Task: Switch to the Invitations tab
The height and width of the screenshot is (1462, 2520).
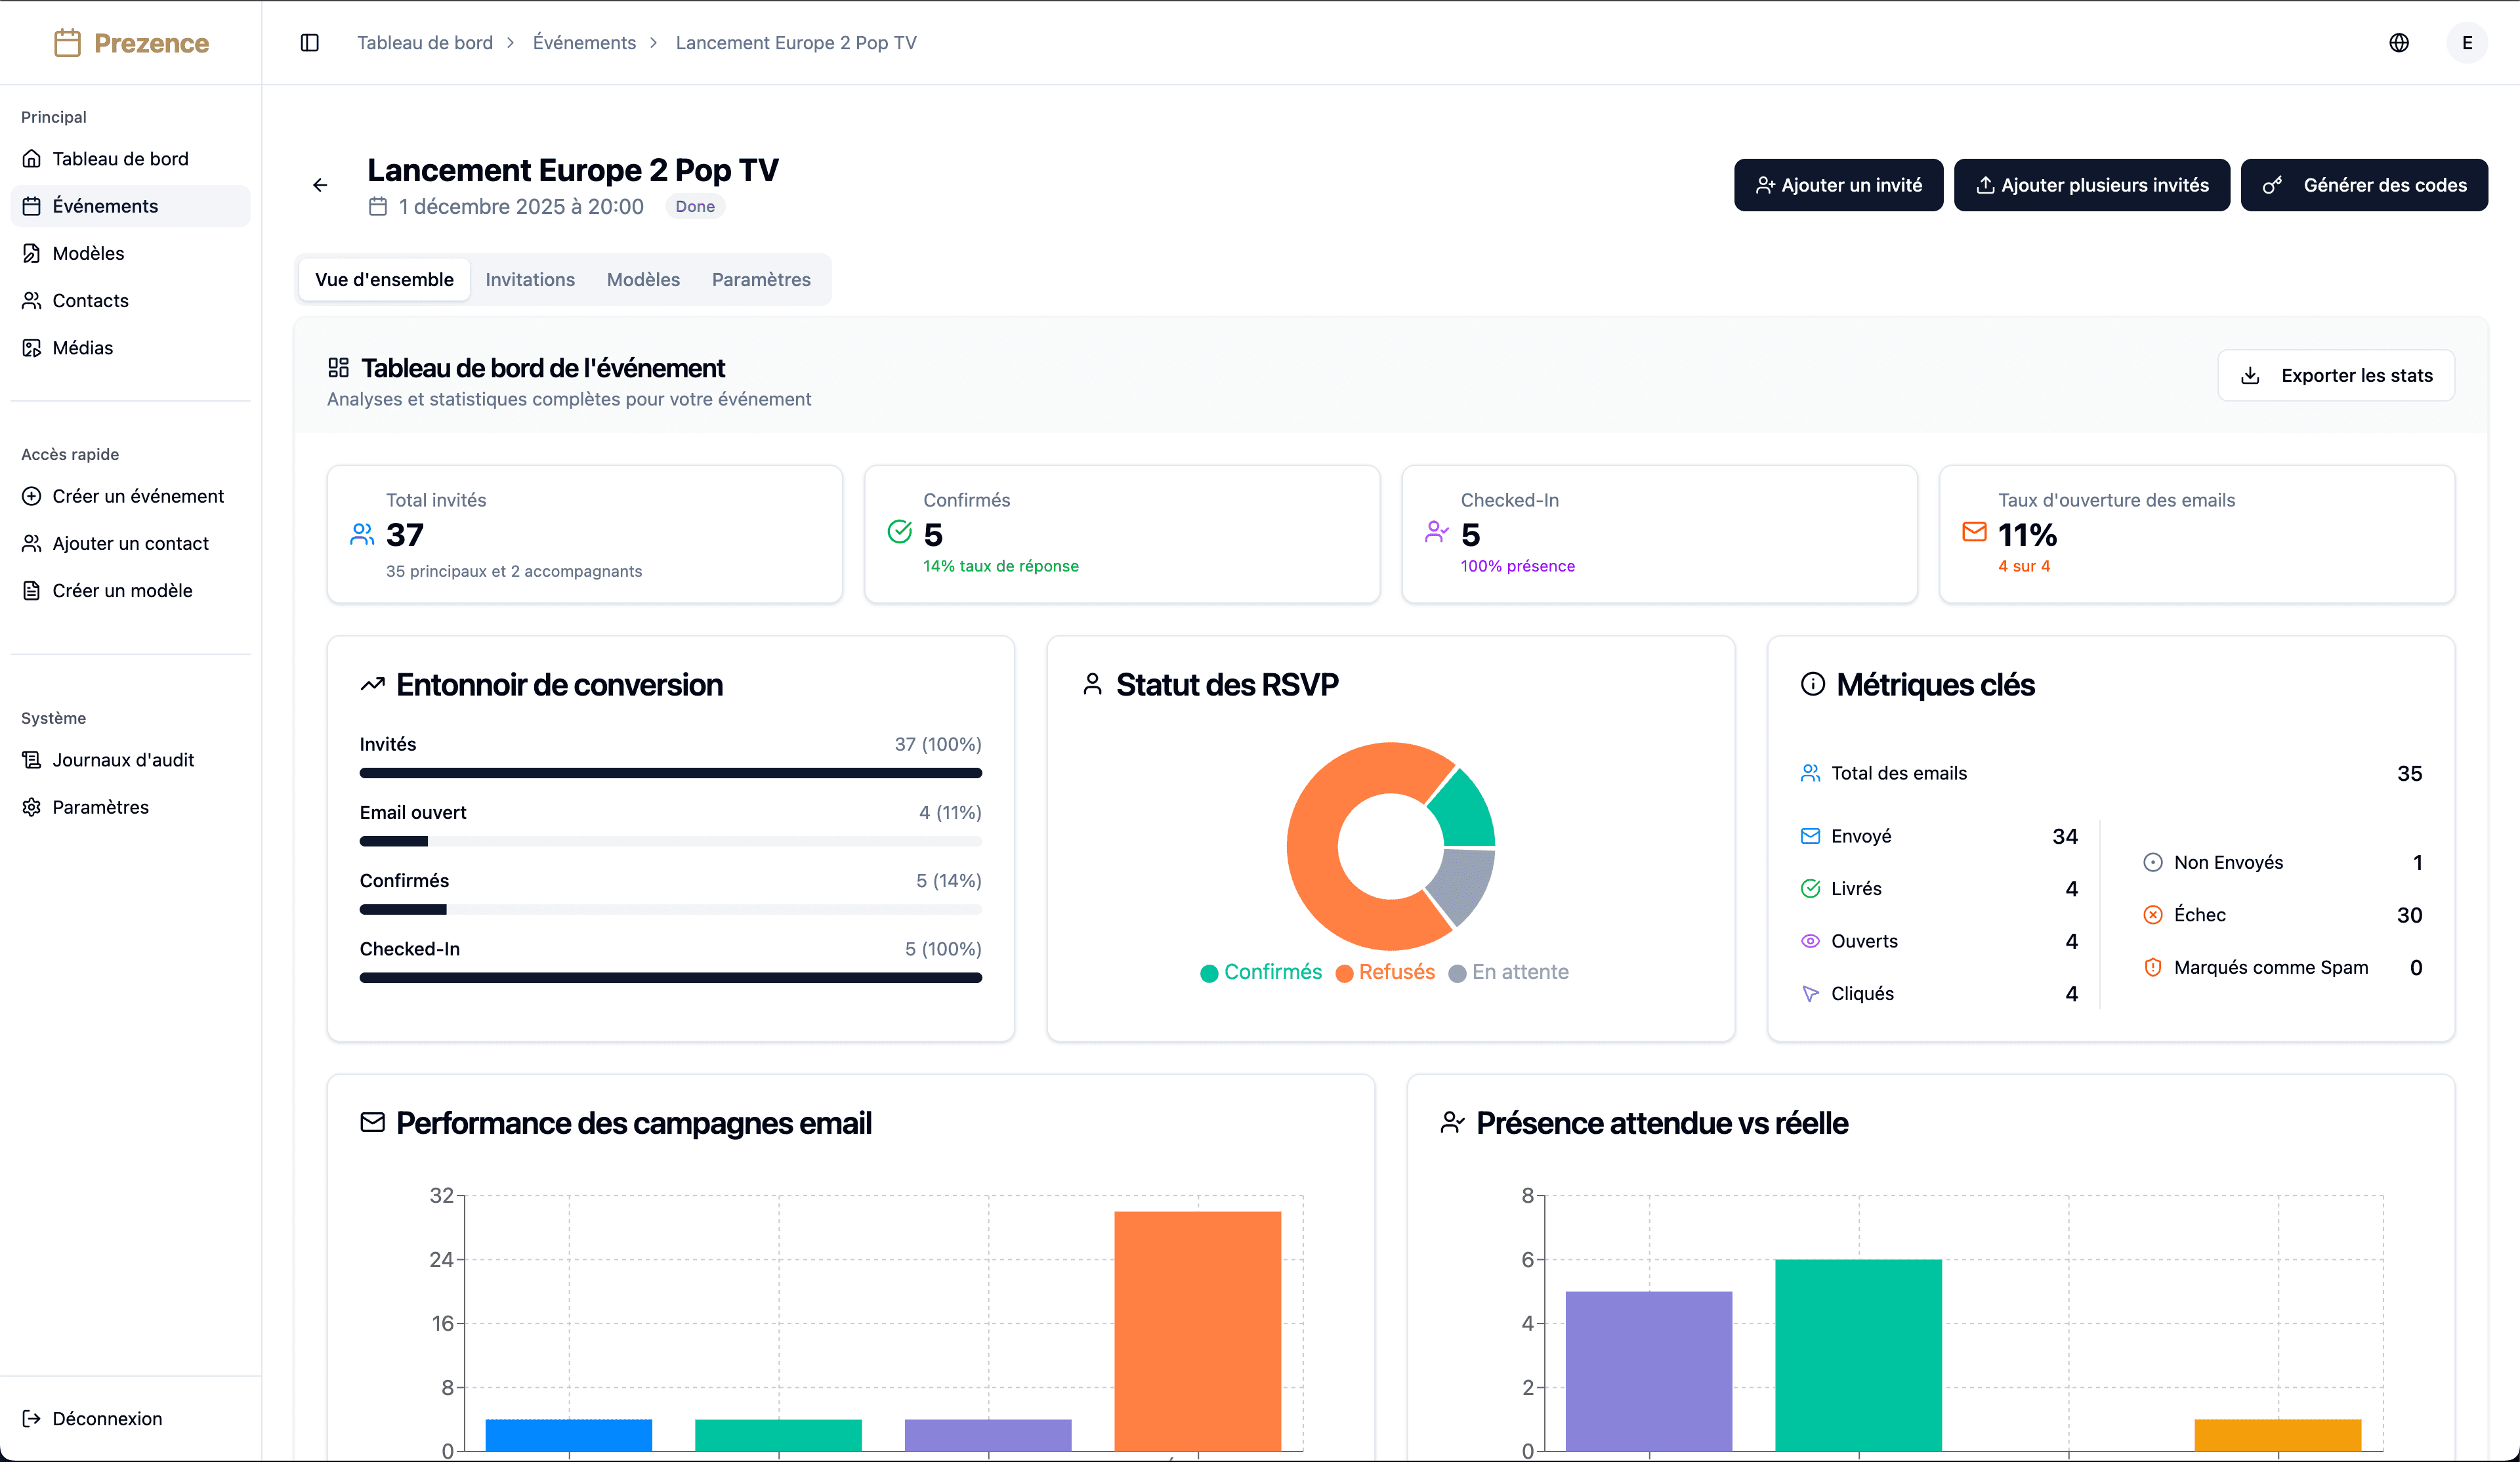Action: [530, 279]
